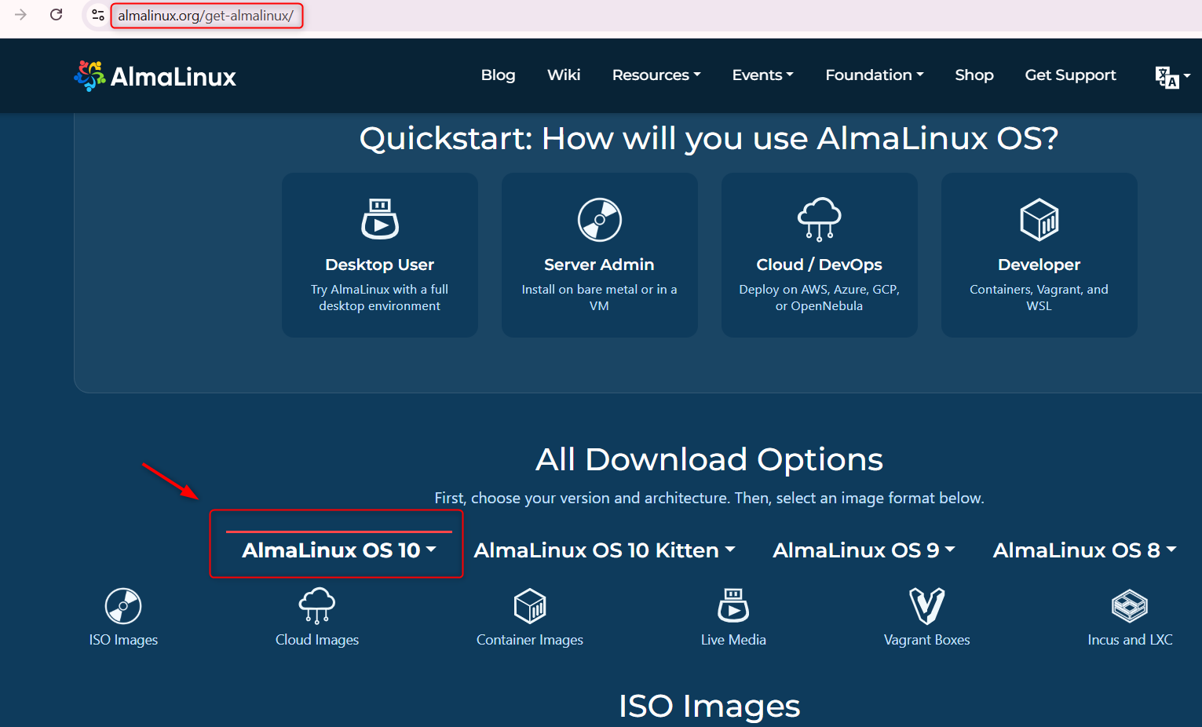Click the 'ISO Images' section heading at bottom
The height and width of the screenshot is (727, 1202).
tap(709, 707)
